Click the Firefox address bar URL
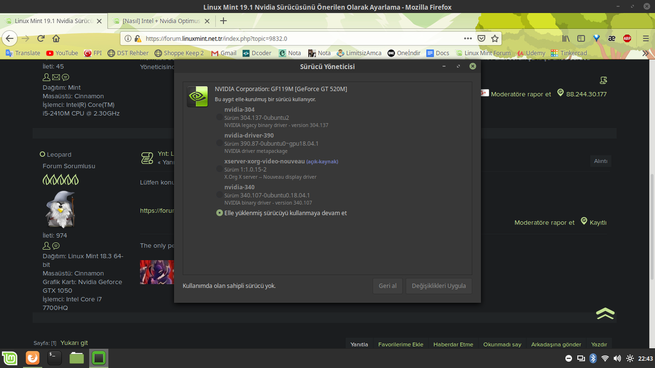The width and height of the screenshot is (655, 368). 216,38
